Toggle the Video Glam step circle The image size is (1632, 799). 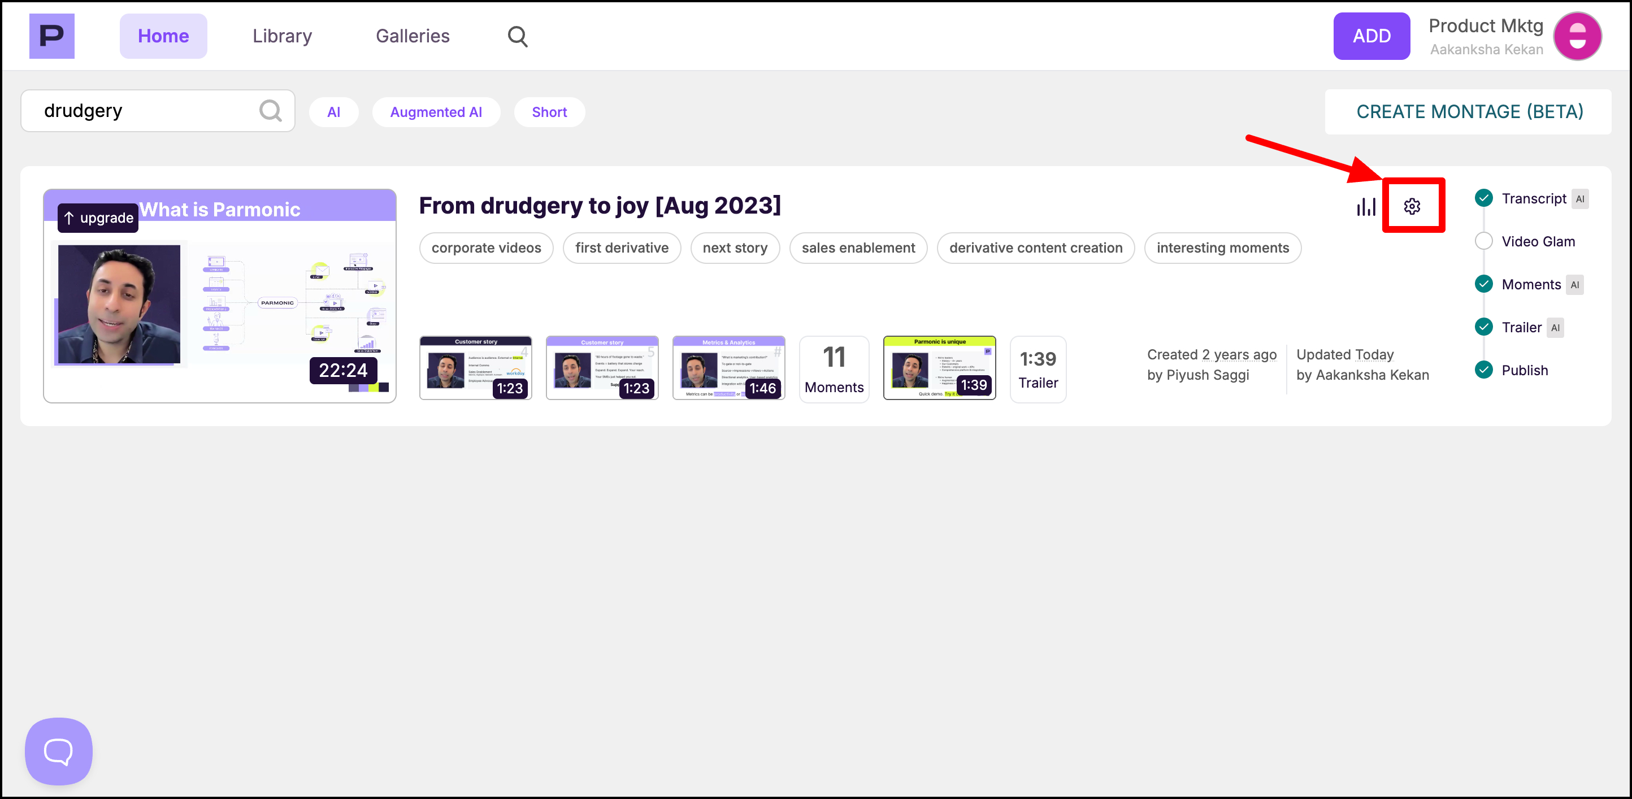(1484, 241)
